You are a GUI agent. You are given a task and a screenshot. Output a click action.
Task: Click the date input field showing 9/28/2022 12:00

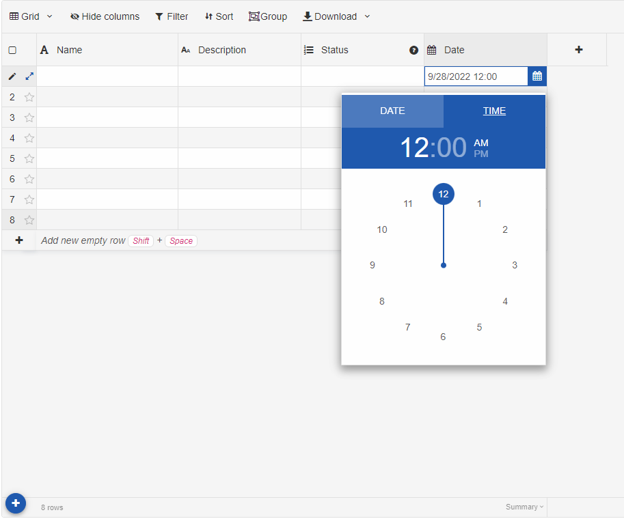pos(476,76)
